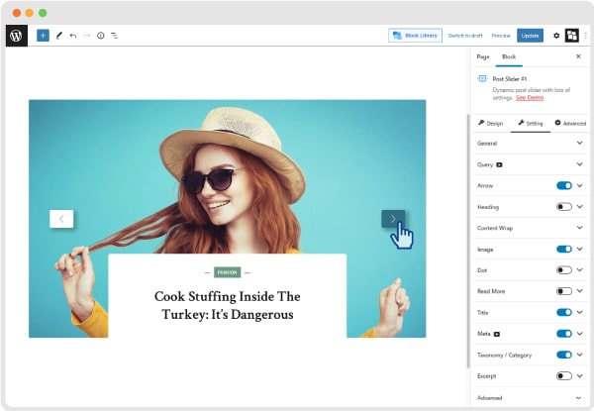Expand the General settings section

[x=580, y=143]
